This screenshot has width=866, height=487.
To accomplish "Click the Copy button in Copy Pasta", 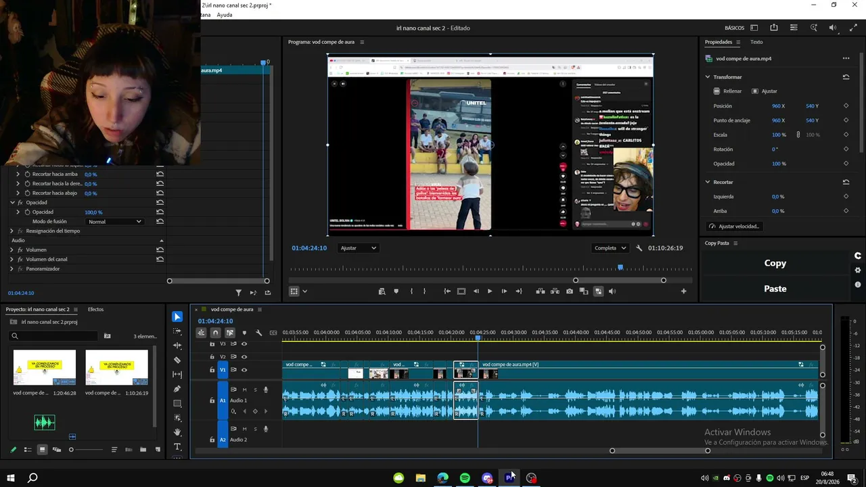I will point(775,264).
